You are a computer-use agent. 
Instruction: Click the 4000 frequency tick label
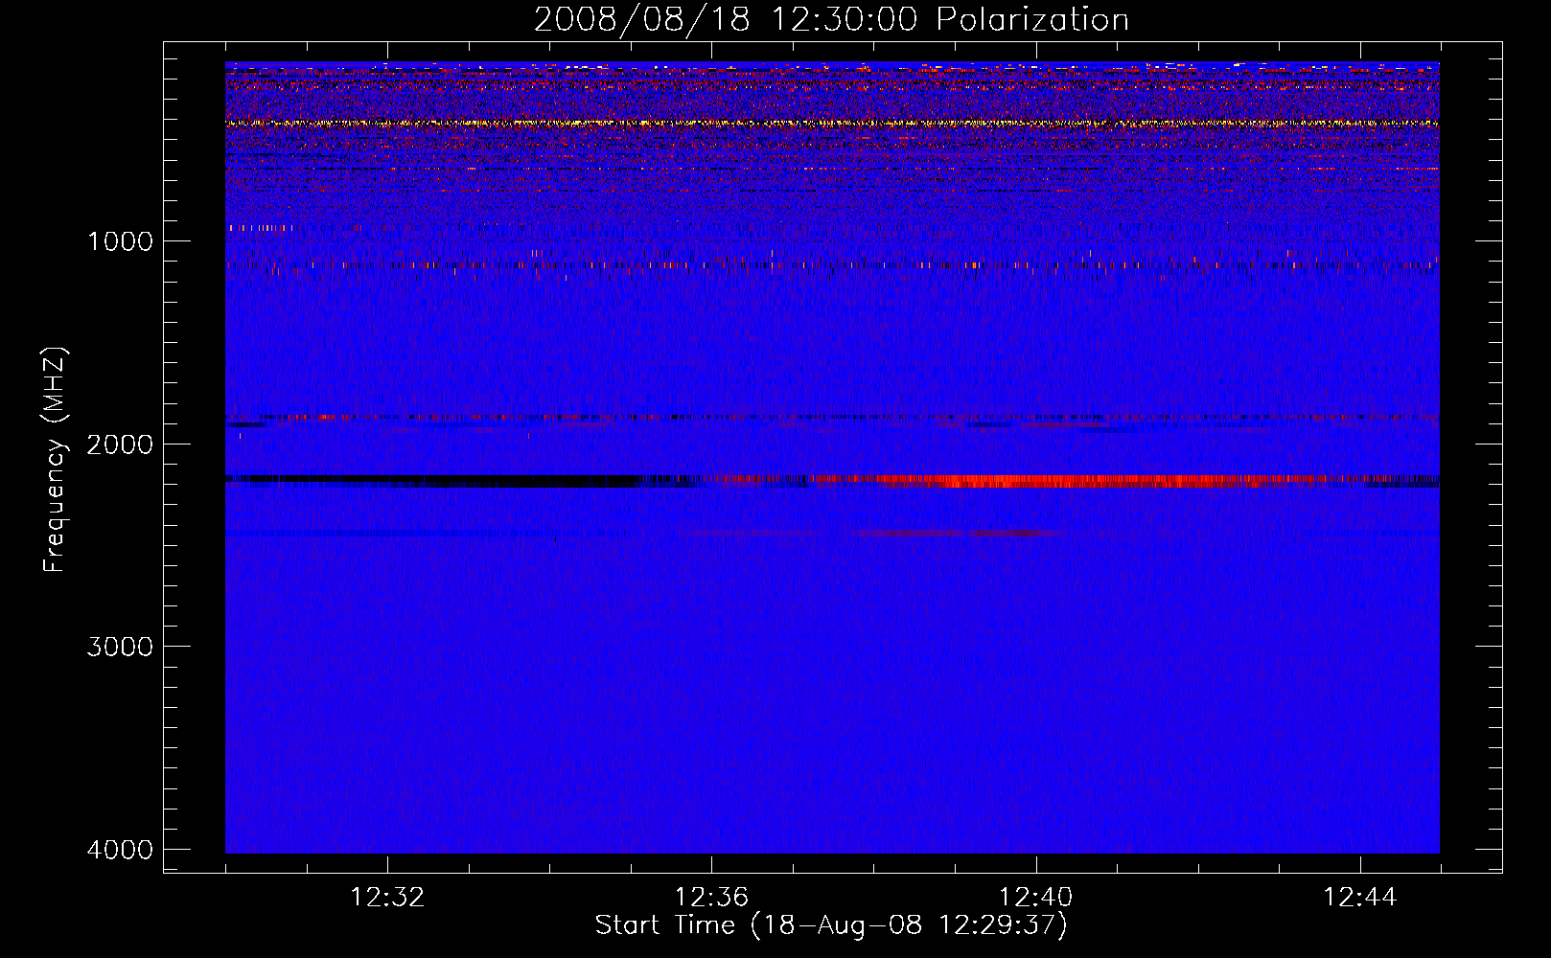[x=120, y=850]
